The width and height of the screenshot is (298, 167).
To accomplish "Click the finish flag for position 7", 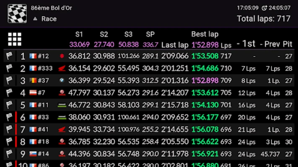I will click(9, 129).
